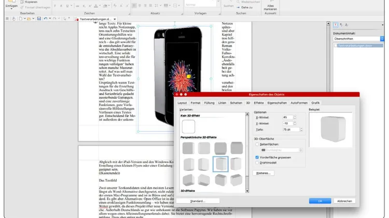Viewport: 389px width, 218px height.
Task: Click the font color A icon
Action: click(96, 6)
